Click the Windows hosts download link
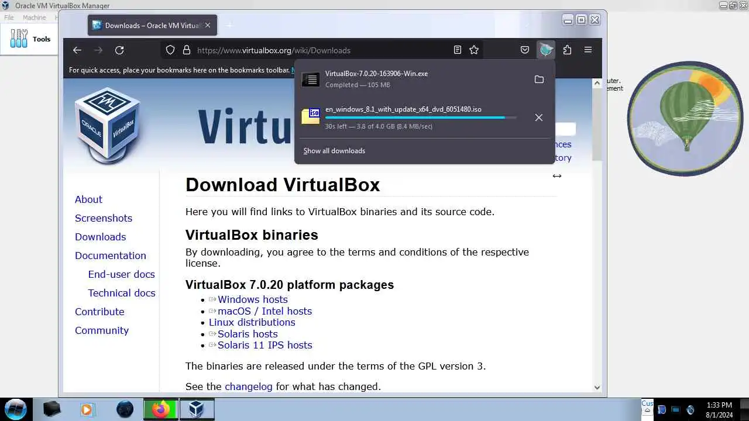The width and height of the screenshot is (749, 421). pos(253,299)
